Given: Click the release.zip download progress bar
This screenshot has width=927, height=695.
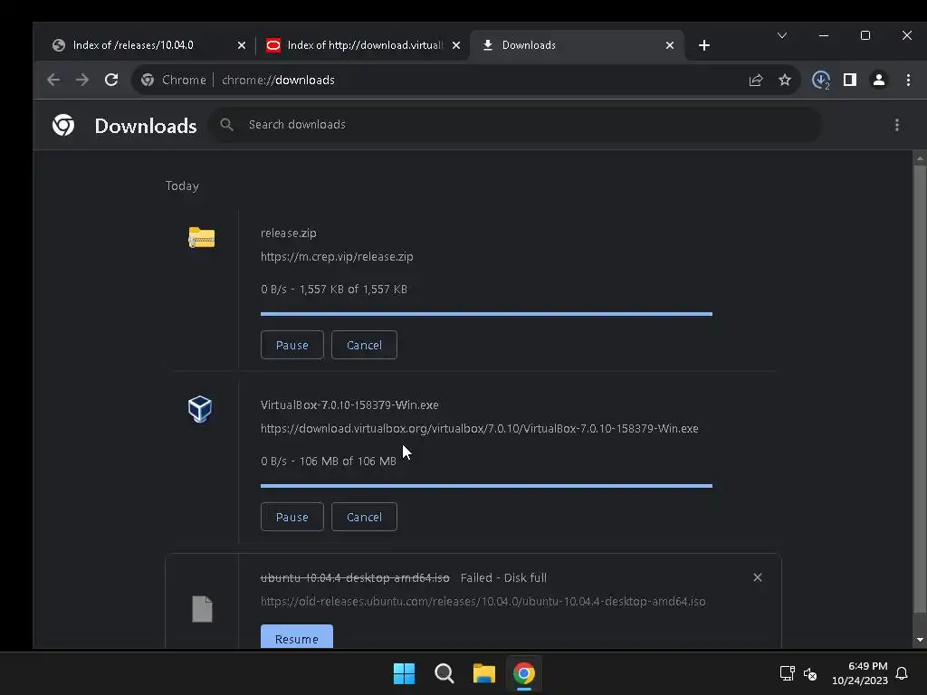Looking at the screenshot, I should click(486, 314).
